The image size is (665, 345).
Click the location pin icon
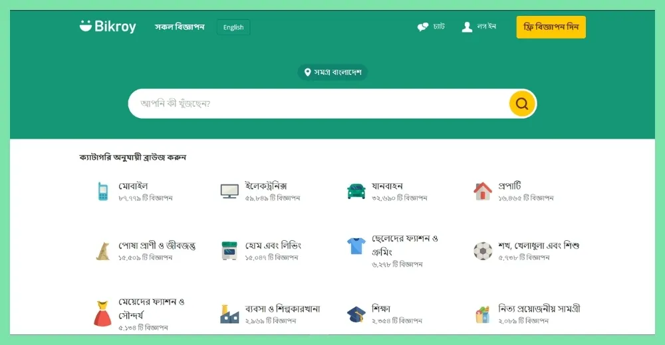tap(307, 72)
